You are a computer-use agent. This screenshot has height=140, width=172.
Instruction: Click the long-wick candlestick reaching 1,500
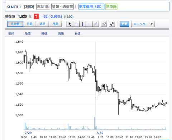118,103
